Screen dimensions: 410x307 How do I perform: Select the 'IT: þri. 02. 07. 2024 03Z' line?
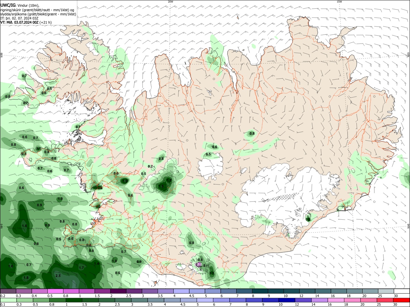pyautogui.click(x=20, y=18)
